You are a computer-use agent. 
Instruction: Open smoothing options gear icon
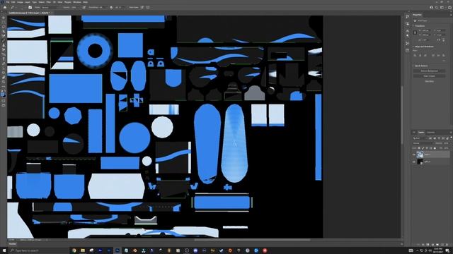[111, 8]
